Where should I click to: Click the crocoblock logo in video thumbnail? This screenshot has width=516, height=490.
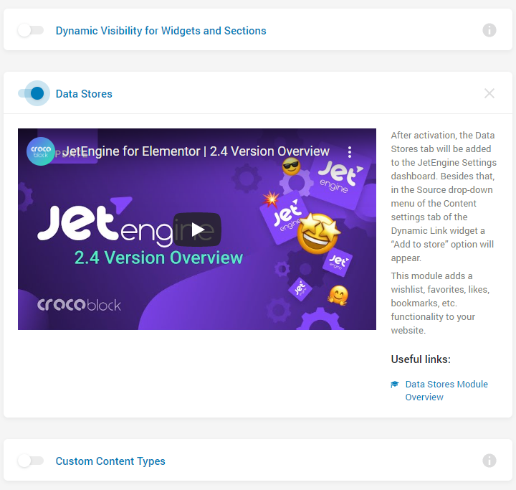[x=79, y=305]
